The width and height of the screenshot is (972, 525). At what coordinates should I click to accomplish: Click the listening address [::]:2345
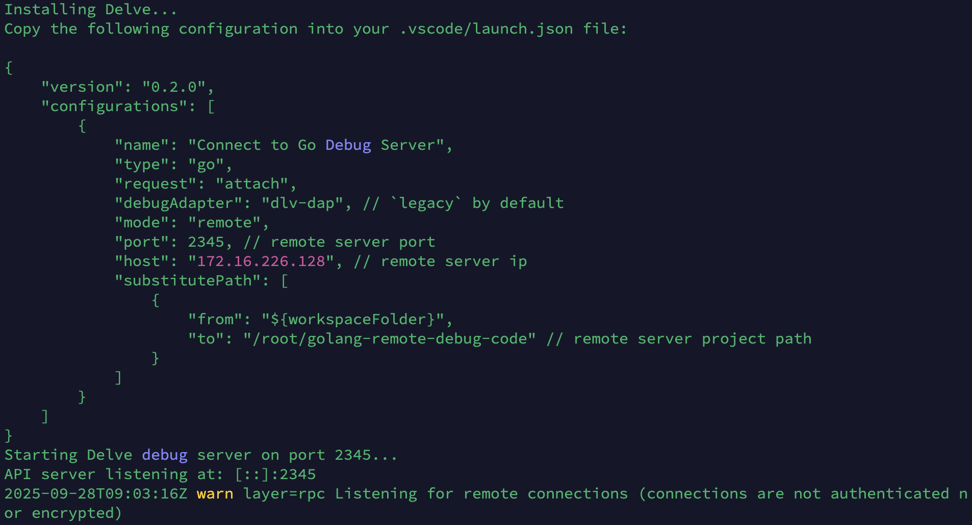(x=275, y=475)
